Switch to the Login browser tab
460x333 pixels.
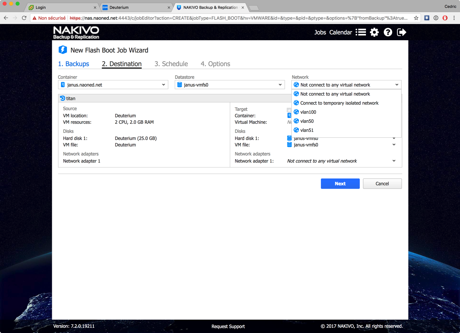click(62, 7)
